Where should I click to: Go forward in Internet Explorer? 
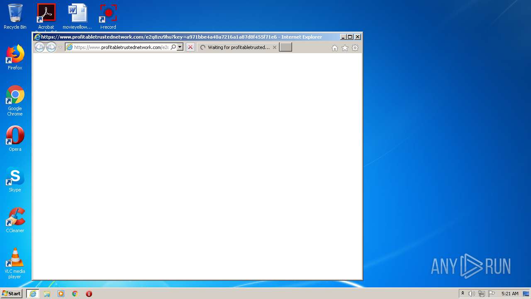point(51,47)
